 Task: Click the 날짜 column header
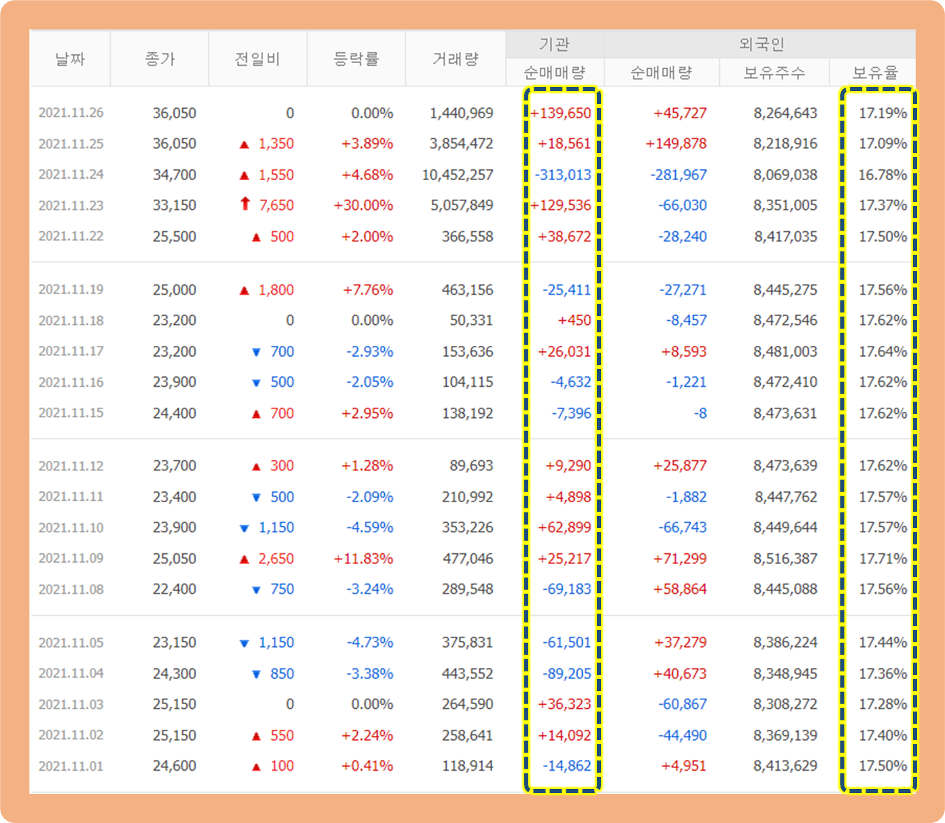(70, 59)
